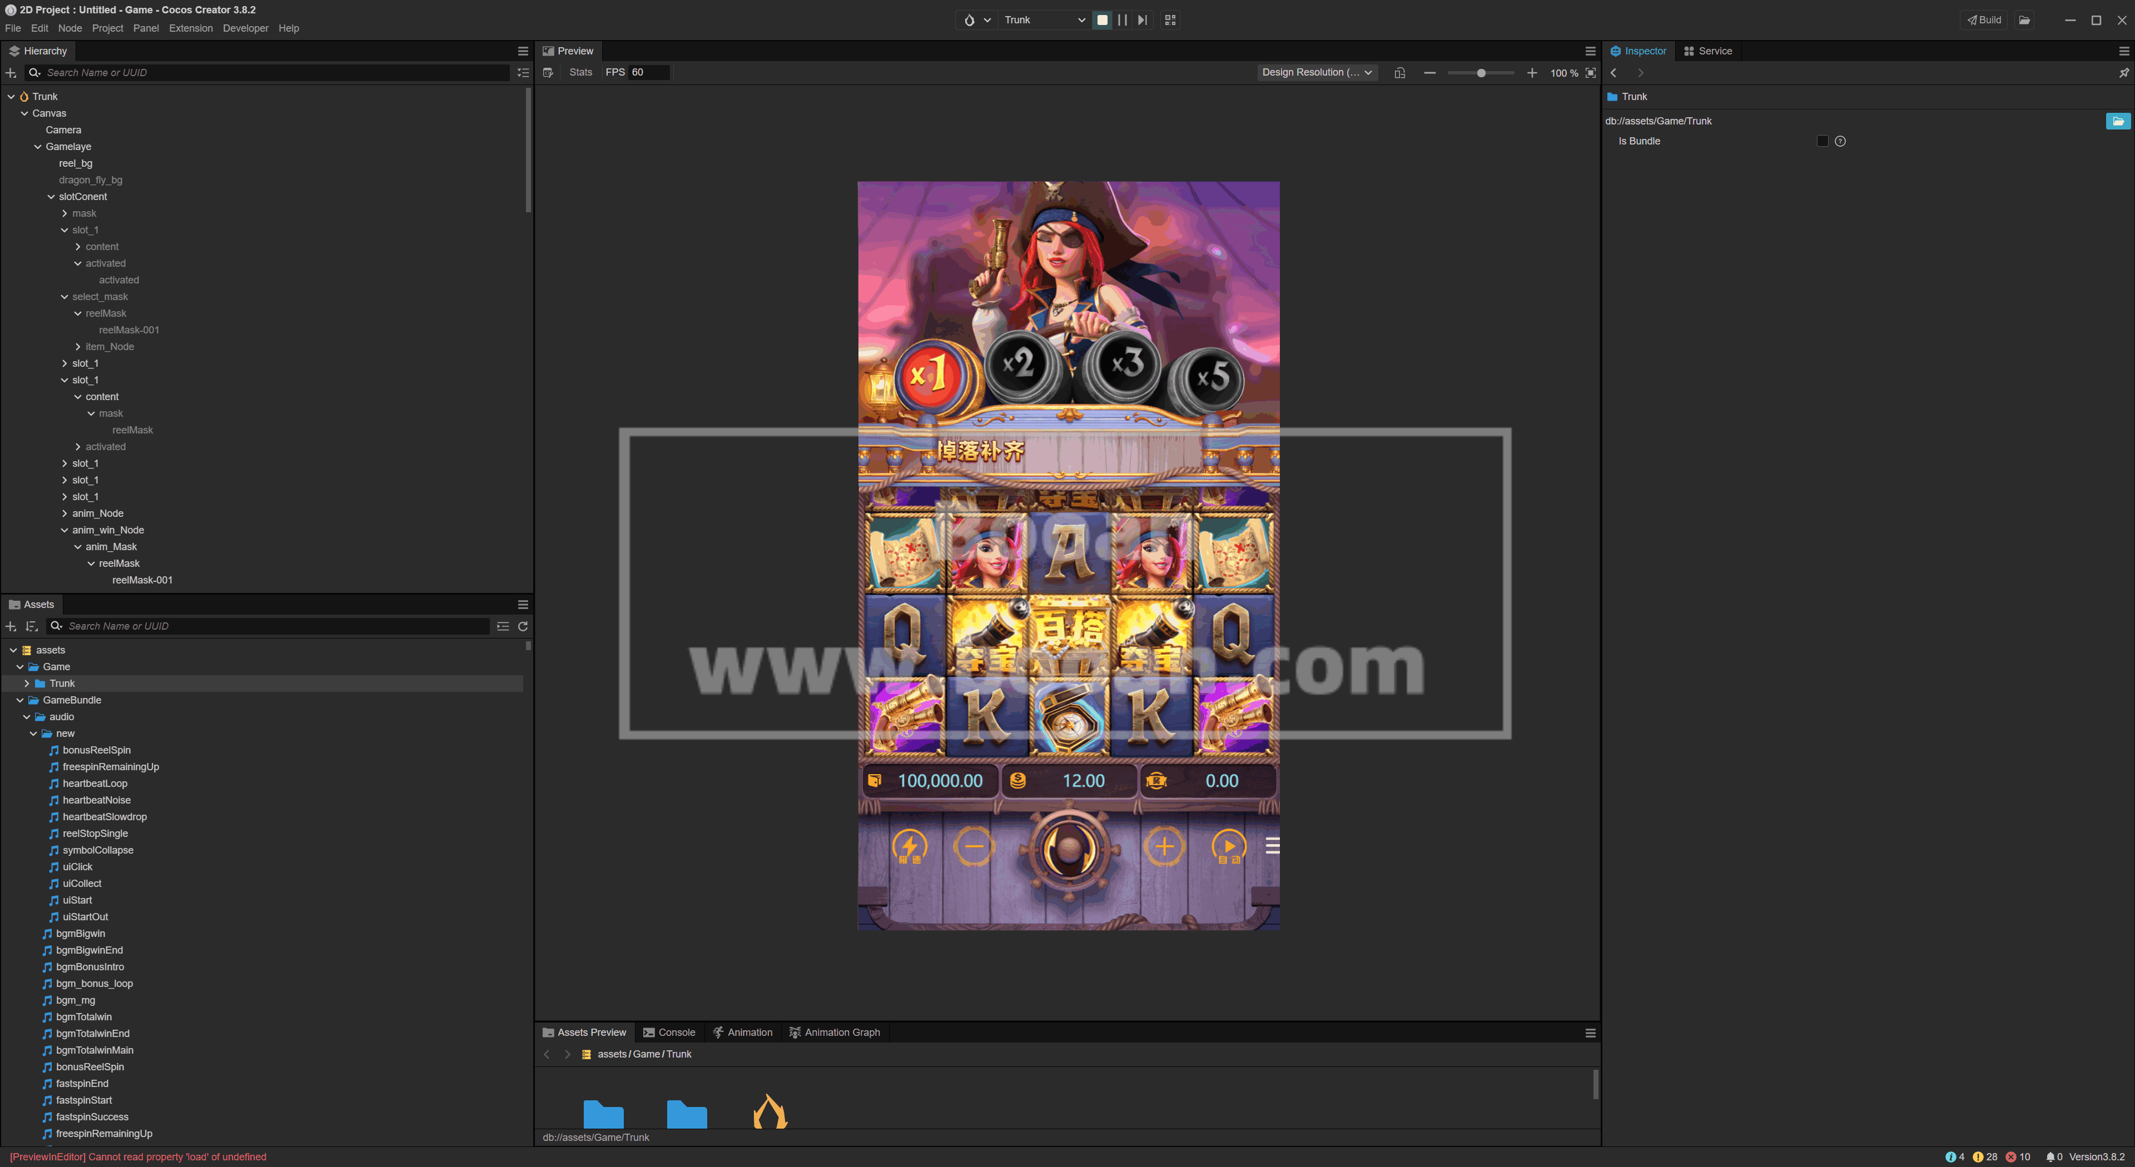The image size is (2135, 1167).
Task: Fit preview to window icon
Action: pyautogui.click(x=1591, y=73)
